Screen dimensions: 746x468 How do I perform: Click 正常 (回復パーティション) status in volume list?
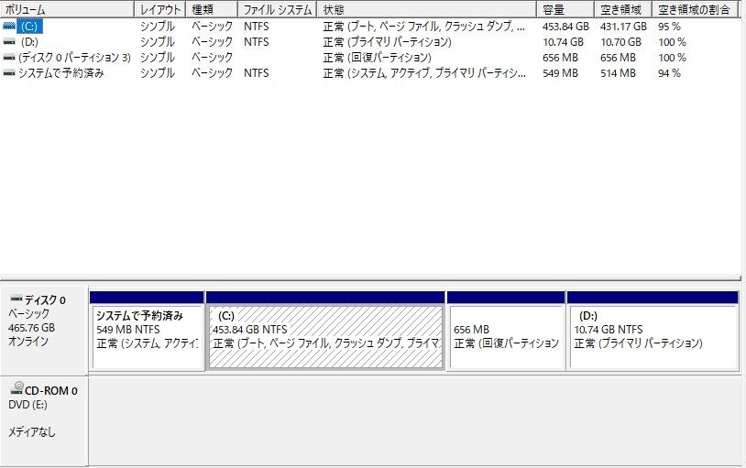click(x=378, y=58)
